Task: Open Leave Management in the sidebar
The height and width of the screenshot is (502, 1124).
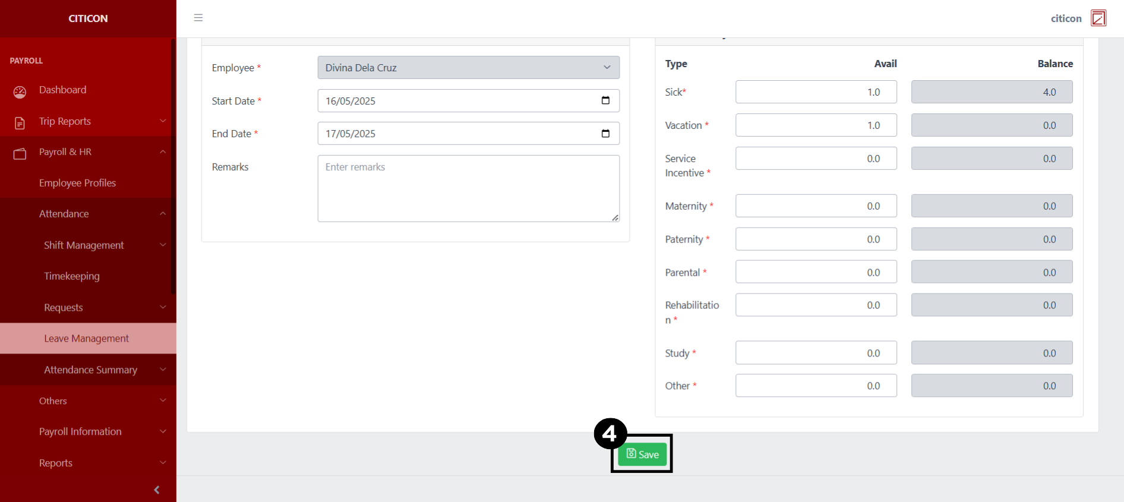Action: 86,339
